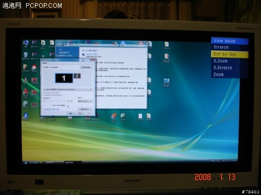This screenshot has width=261, height=195.
Task: Click the address bar of the Personalization window
Action: point(91,45)
